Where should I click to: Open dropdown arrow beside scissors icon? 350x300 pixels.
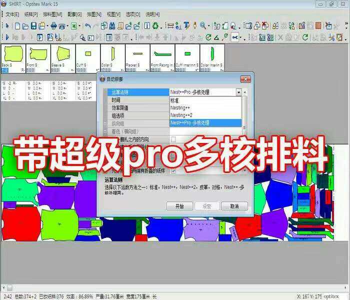pos(240,37)
